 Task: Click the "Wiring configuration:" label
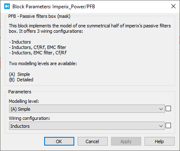click(x=29, y=118)
